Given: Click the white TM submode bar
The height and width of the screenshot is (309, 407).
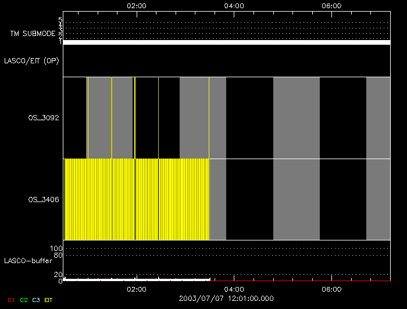Looking at the screenshot, I should coord(227,42).
